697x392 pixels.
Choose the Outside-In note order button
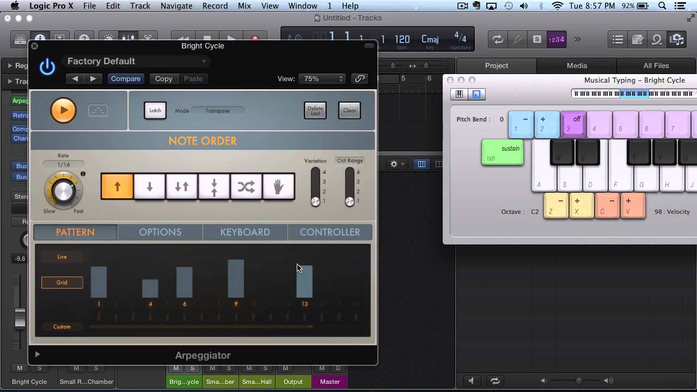pos(214,187)
